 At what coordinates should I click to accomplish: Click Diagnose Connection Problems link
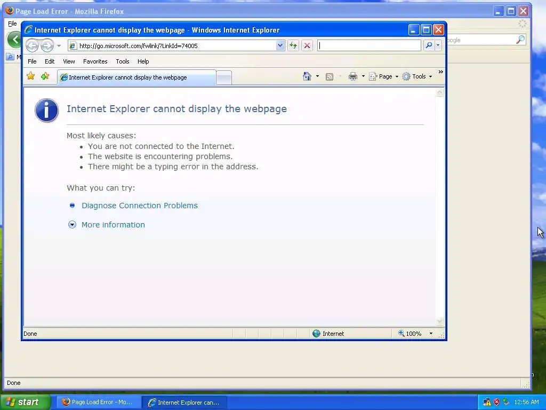[x=140, y=206]
